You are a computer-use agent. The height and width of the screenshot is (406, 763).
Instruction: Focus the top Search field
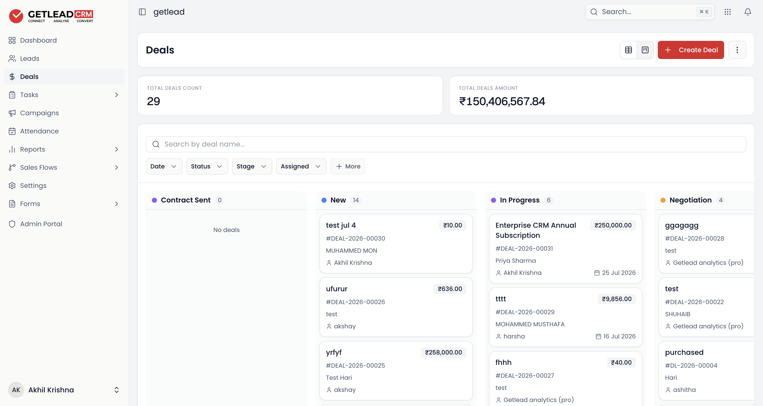coord(649,12)
